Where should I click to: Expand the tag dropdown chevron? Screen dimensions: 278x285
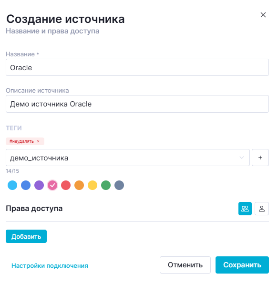tap(241, 158)
